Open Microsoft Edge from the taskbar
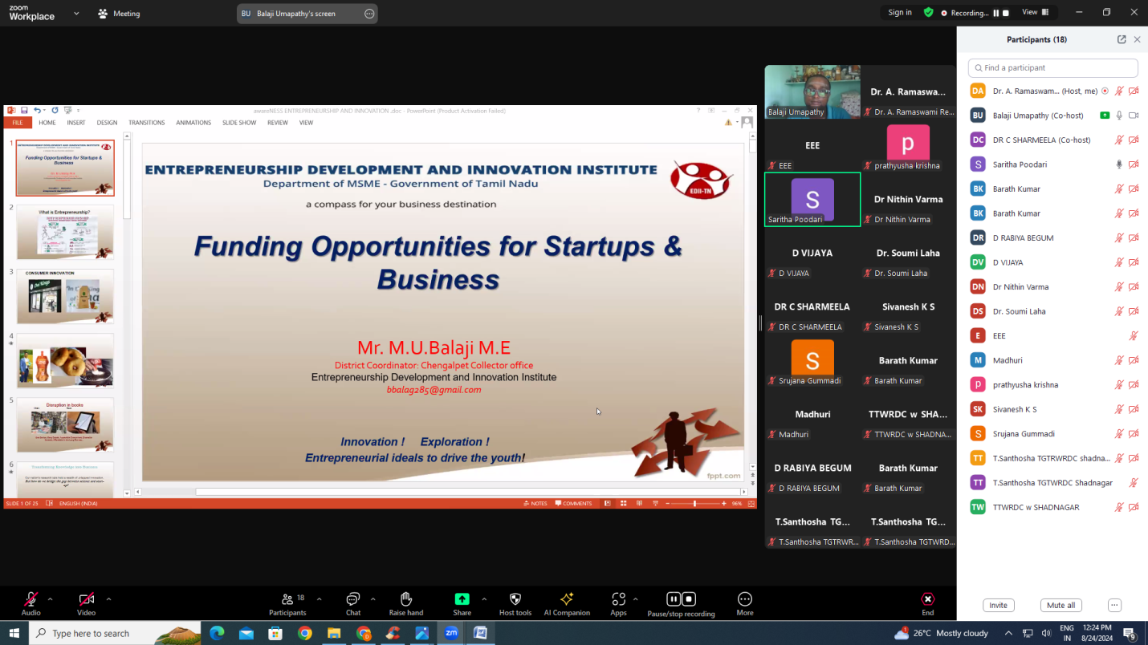This screenshot has width=1148, height=645. (217, 633)
